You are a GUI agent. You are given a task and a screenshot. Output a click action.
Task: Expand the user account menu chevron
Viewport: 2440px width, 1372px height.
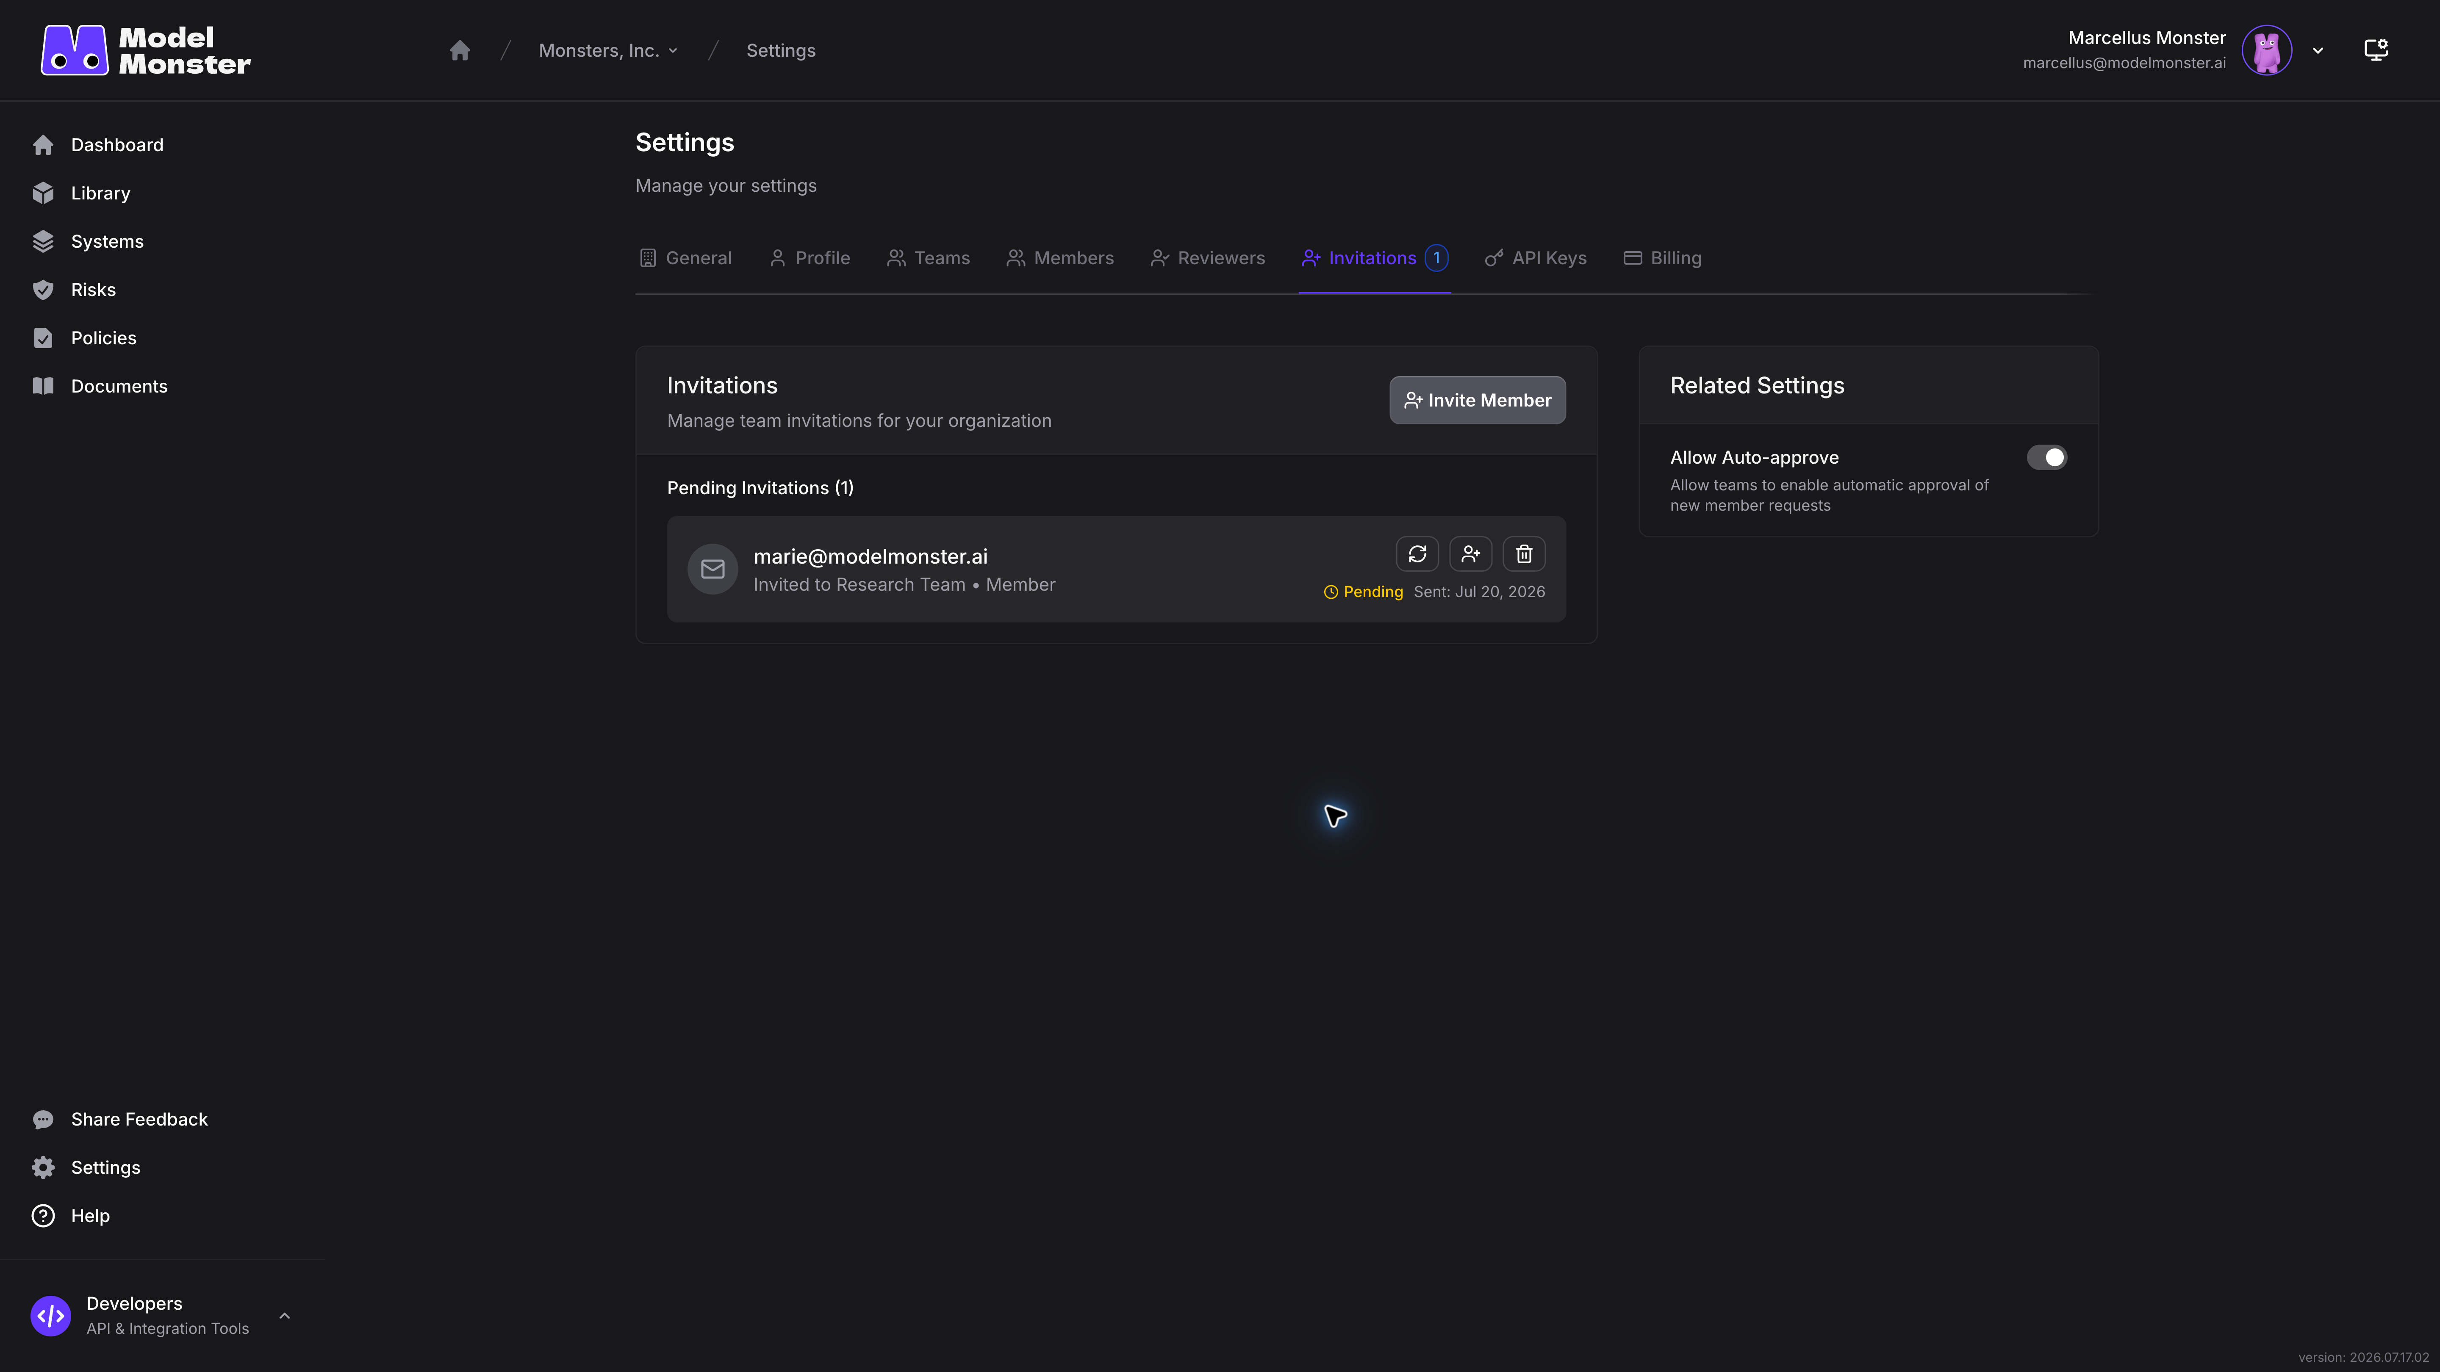(2318, 50)
